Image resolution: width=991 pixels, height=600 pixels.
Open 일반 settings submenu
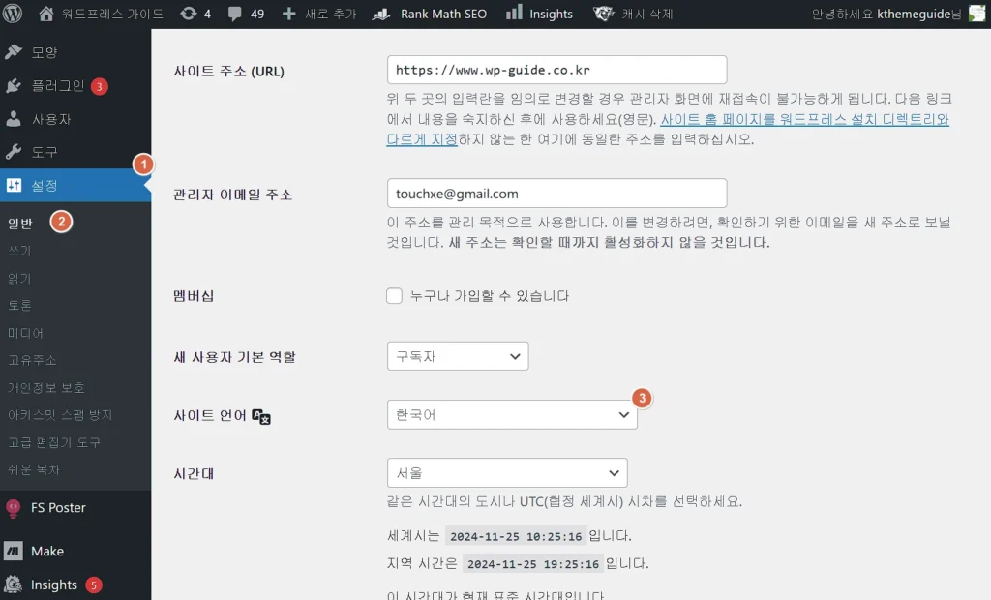20,224
